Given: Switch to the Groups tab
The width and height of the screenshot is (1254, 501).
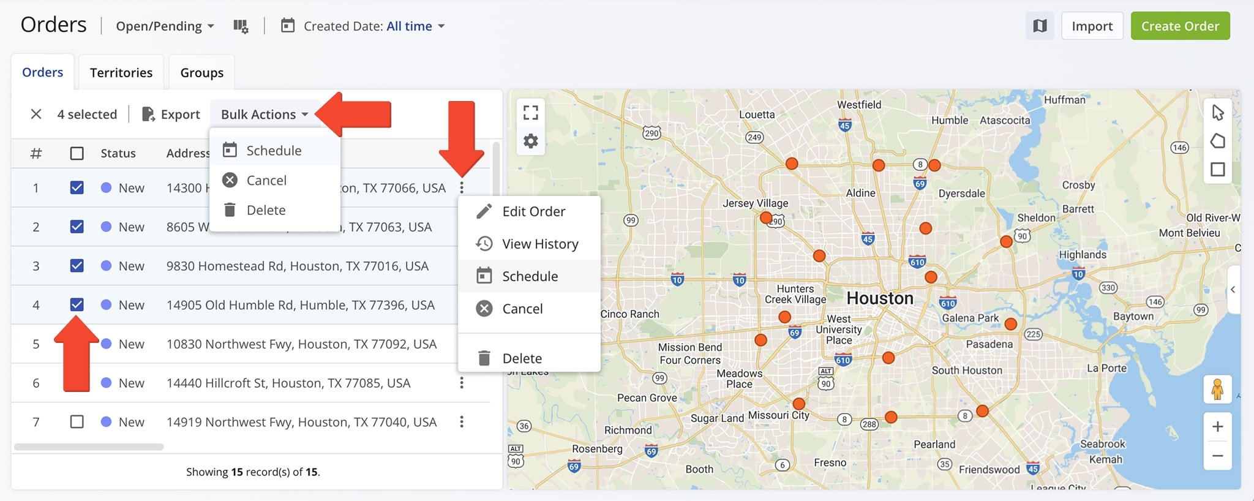Looking at the screenshot, I should (x=202, y=72).
